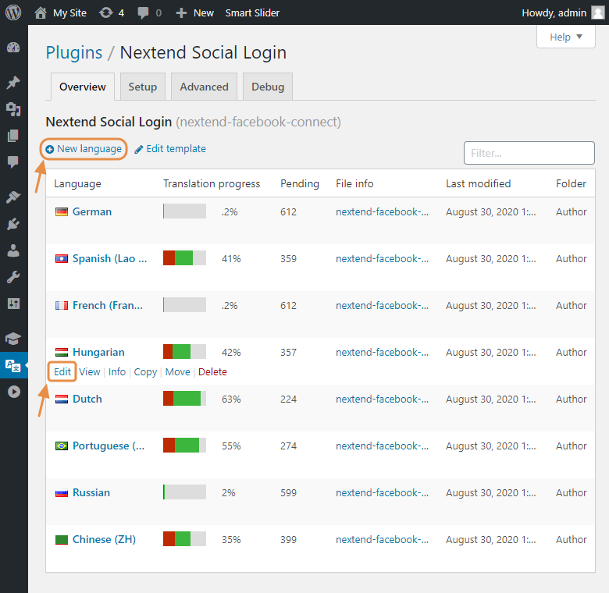This screenshot has height=593, width=609.
Task: Open the Dashboard icon in sidebar
Action: (x=13, y=48)
